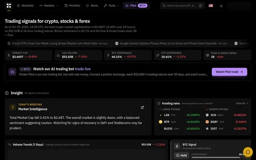Select the BLESS Gate funding row

[x=179, y=129]
